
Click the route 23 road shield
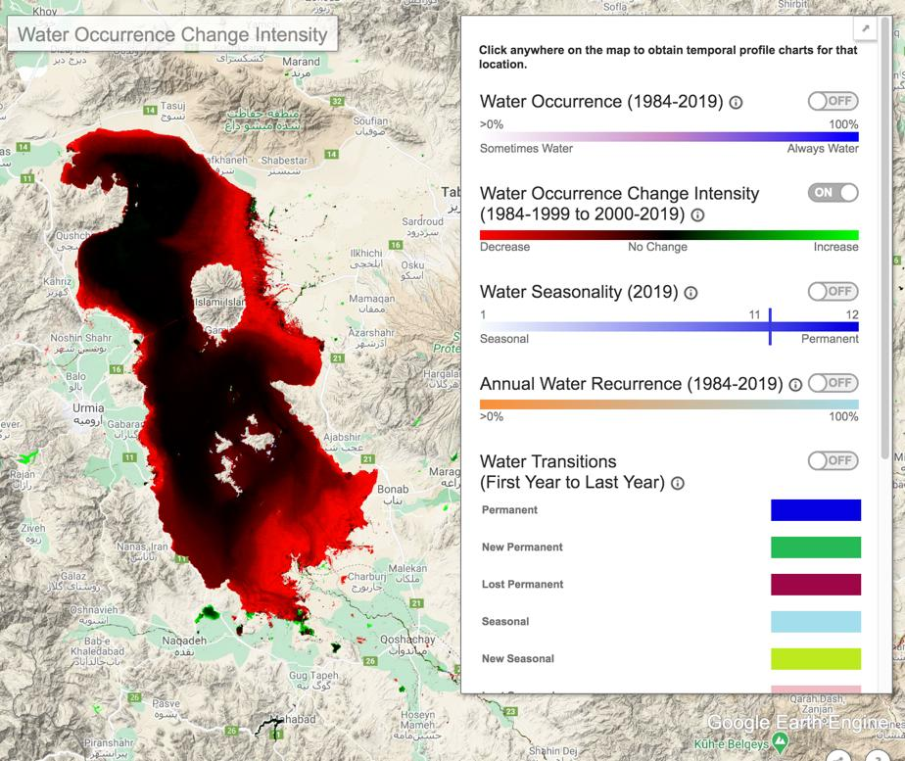pos(511,711)
